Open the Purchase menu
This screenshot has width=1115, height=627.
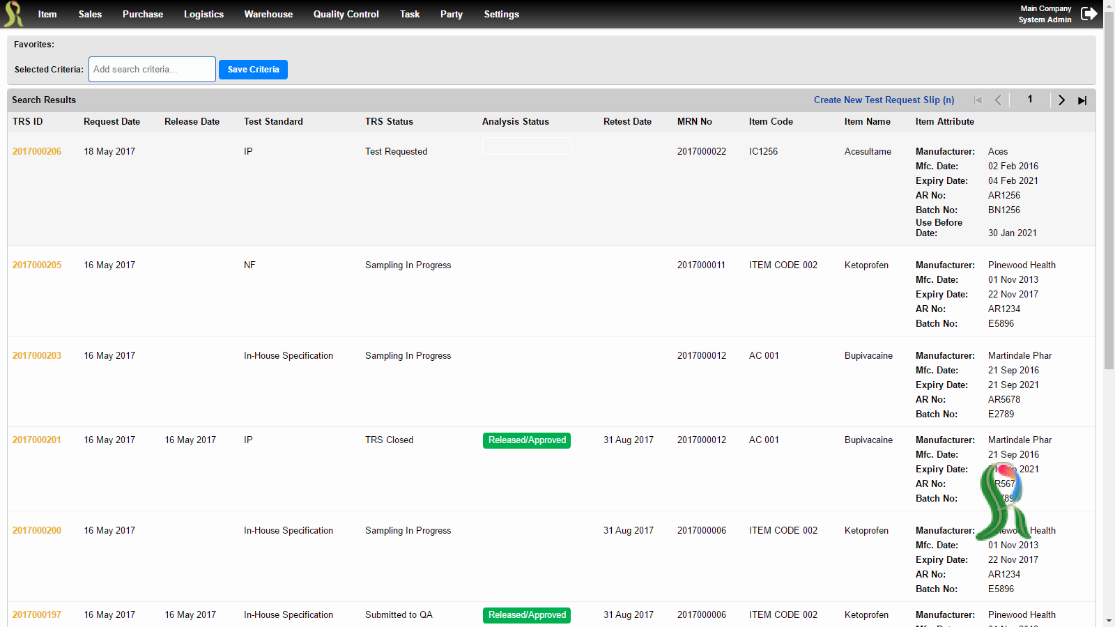143,14
